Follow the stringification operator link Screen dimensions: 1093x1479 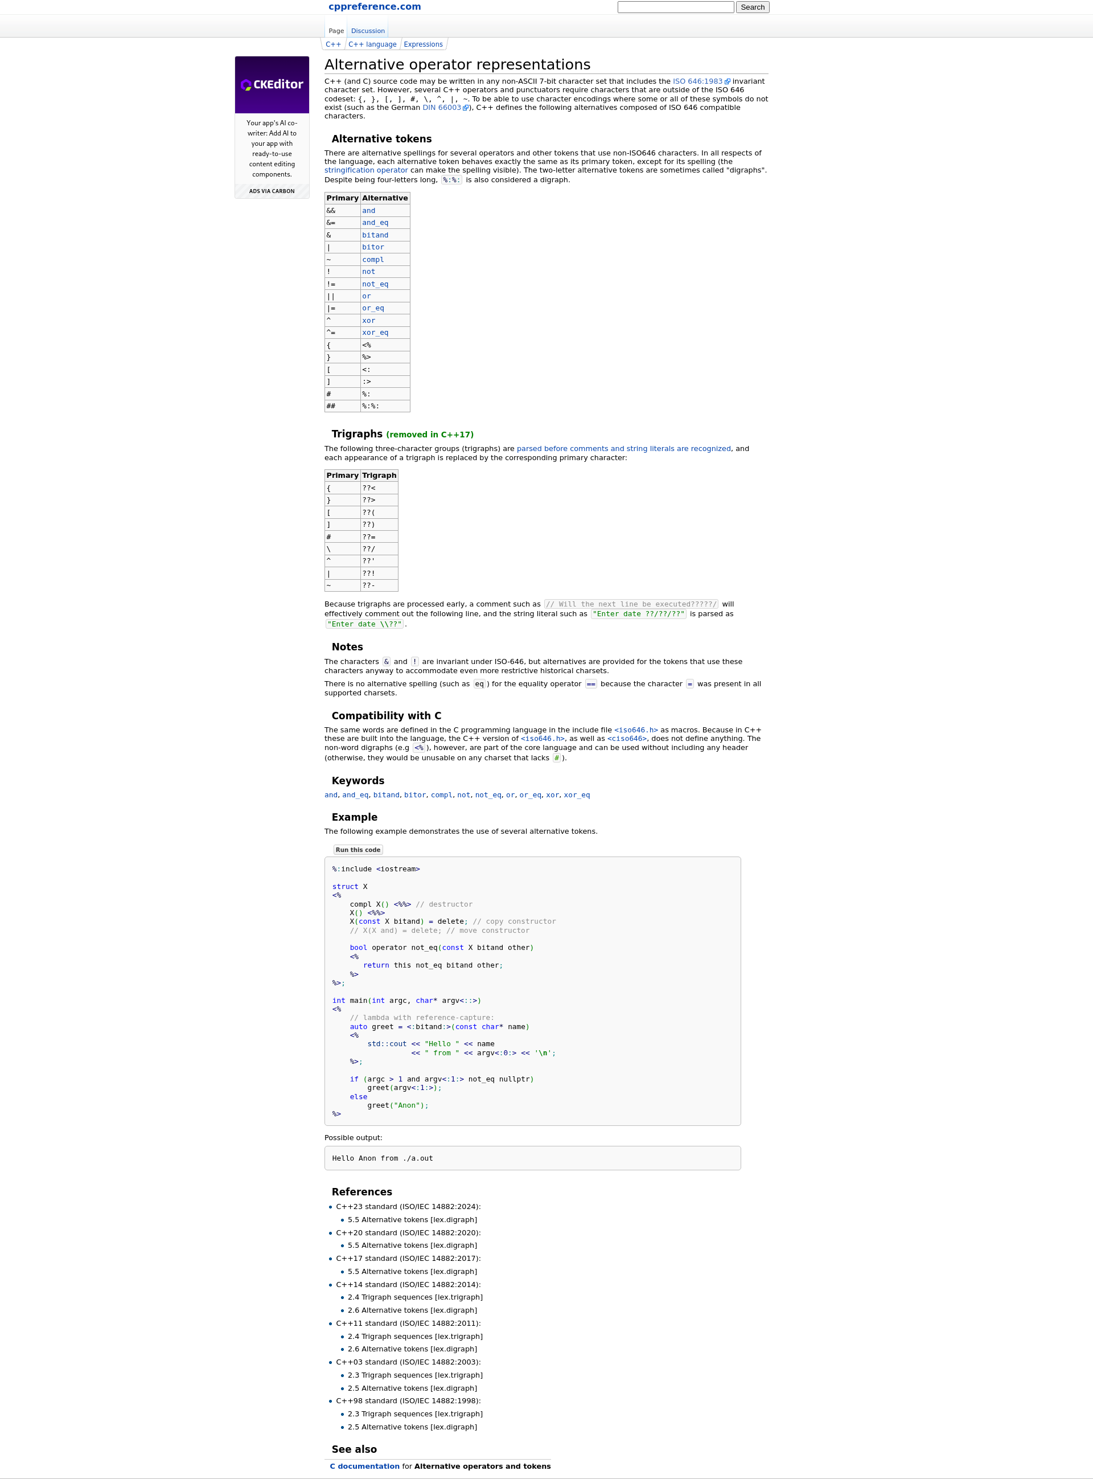tap(366, 171)
